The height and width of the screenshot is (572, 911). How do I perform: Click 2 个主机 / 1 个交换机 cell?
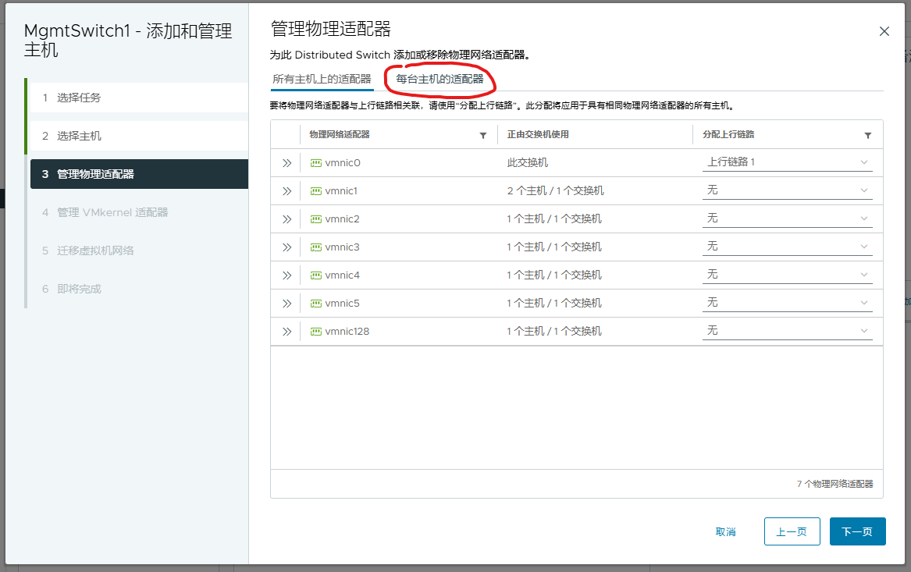point(556,191)
